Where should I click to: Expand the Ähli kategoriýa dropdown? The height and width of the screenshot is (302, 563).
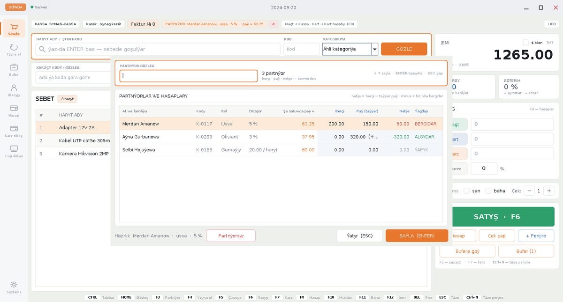tap(374, 49)
